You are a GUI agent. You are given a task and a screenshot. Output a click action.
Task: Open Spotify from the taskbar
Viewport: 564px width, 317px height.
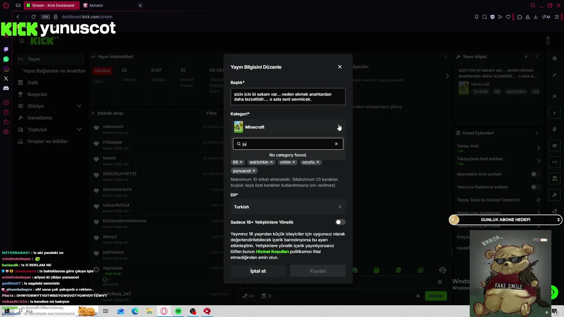point(178,311)
